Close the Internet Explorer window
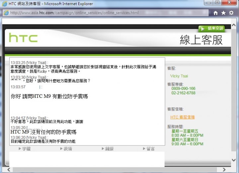The width and height of the screenshot is (239, 173). (x=229, y=3)
